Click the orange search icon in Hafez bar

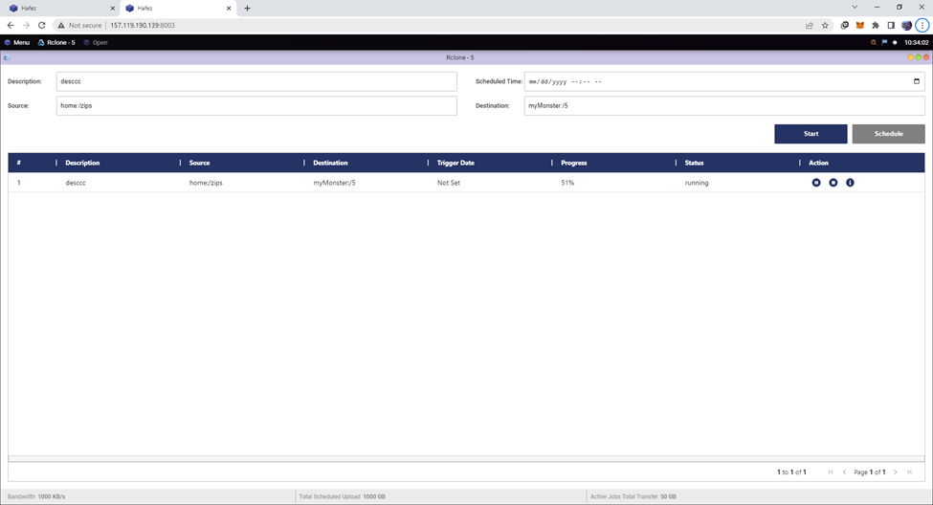coord(873,42)
